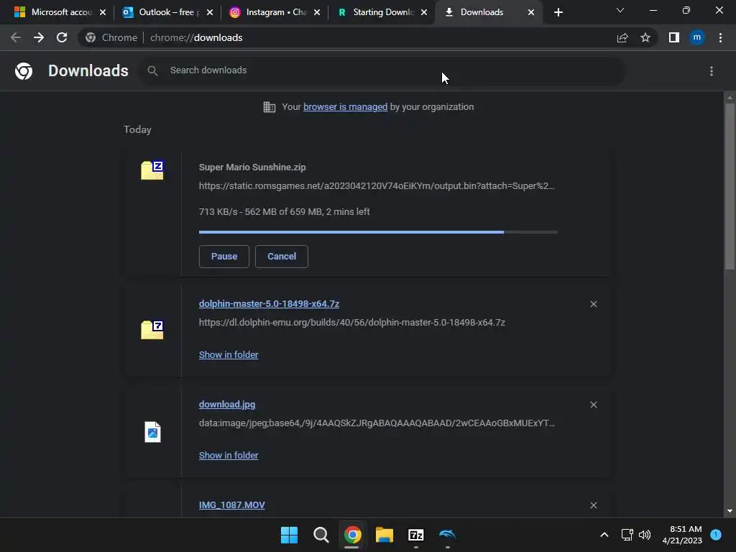Image resolution: width=736 pixels, height=552 pixels.
Task: Show dolphin-master file in folder
Action: point(229,355)
